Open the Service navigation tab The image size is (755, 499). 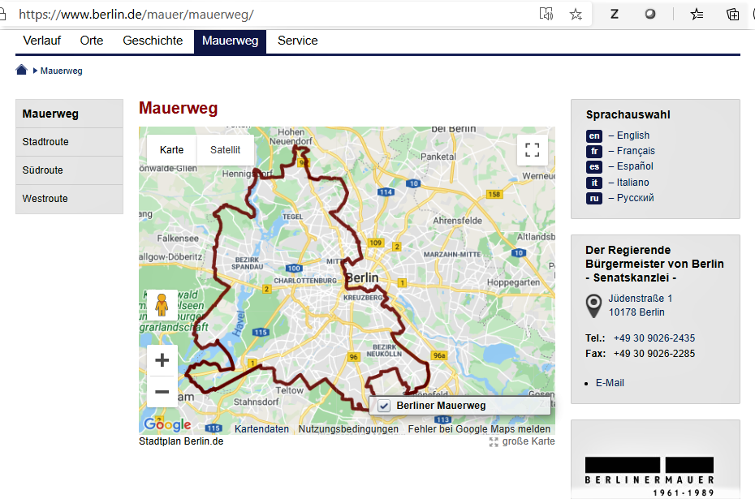pyautogui.click(x=297, y=41)
